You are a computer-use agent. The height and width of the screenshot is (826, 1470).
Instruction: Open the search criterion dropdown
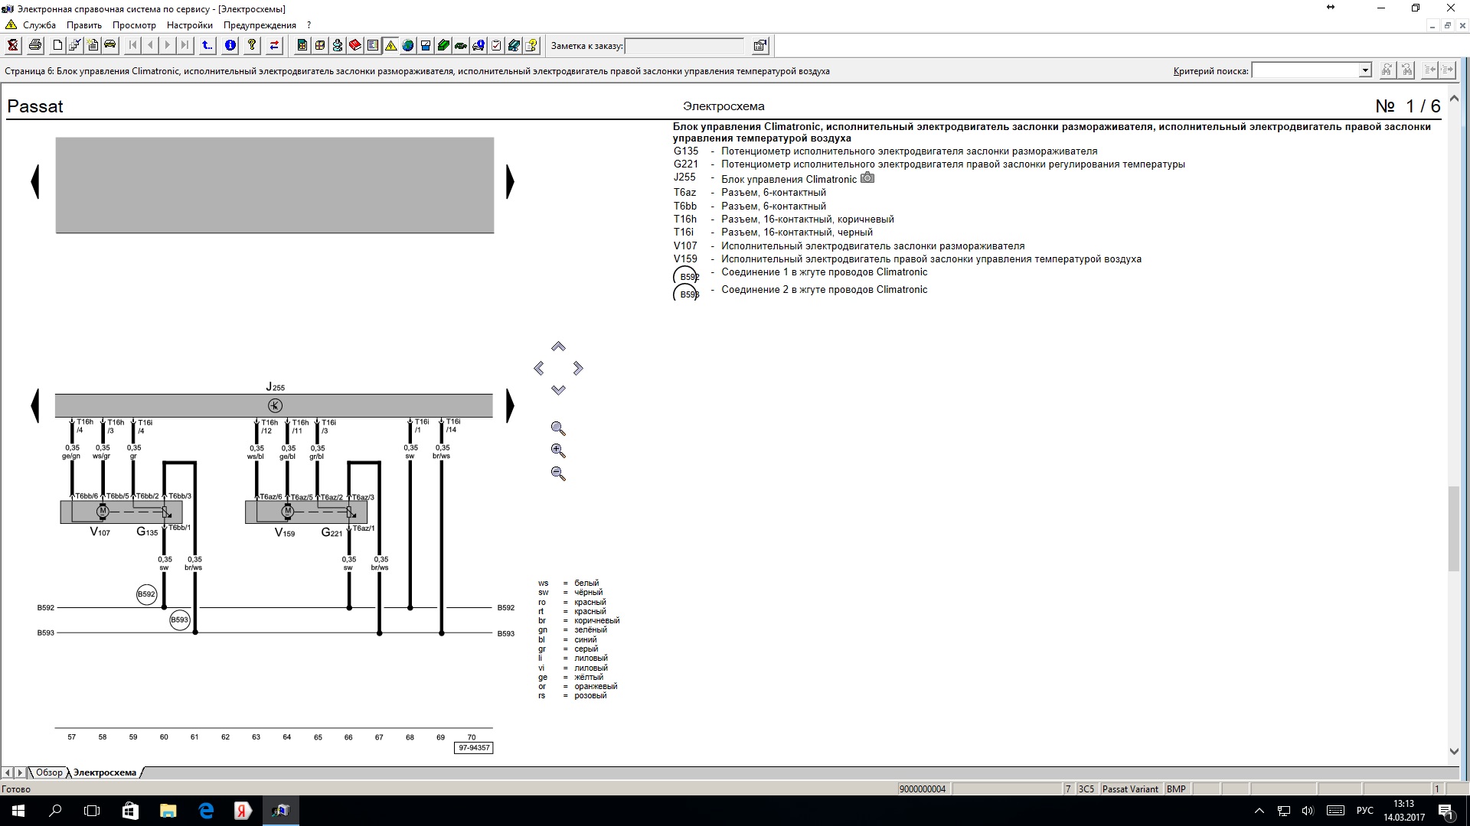pyautogui.click(x=1364, y=70)
